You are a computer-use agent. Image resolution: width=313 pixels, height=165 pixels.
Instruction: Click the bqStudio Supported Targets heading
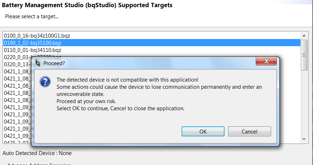(x=87, y=5)
